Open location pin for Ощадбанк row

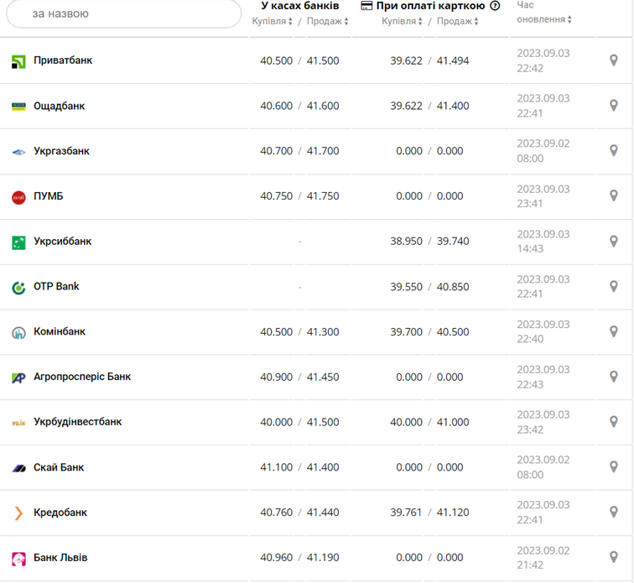(x=614, y=106)
